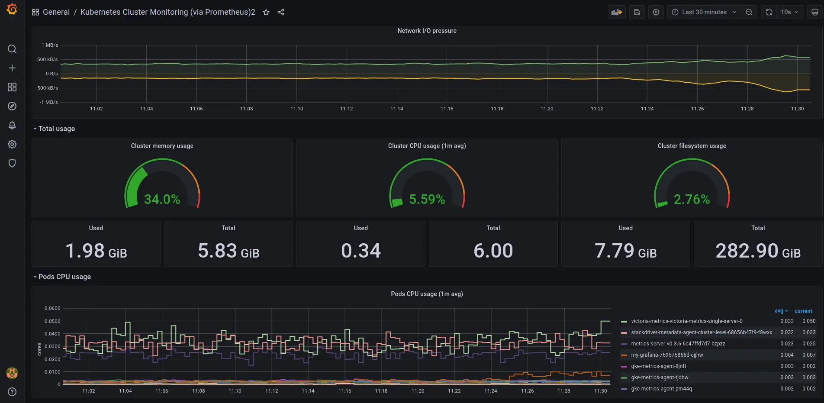Open the dashboard search icon in sidebar
Viewport: 824px width, 403px height.
12,49
